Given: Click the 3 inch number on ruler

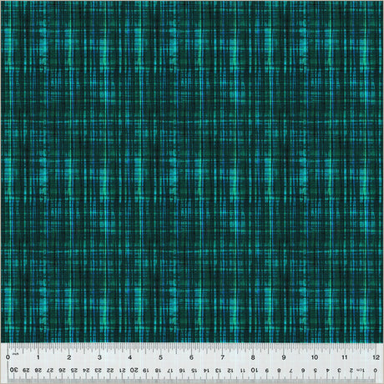Looking at the screenshot, I should pyautogui.click(x=99, y=357).
